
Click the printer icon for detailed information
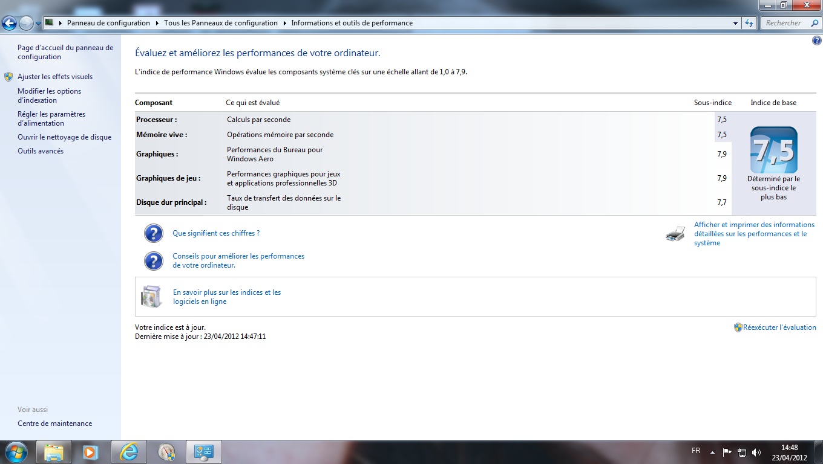(x=675, y=234)
